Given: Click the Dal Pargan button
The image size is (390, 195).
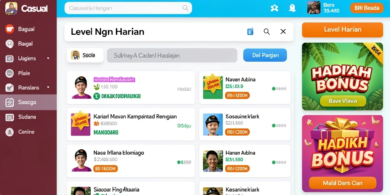Looking at the screenshot, I should click(265, 55).
